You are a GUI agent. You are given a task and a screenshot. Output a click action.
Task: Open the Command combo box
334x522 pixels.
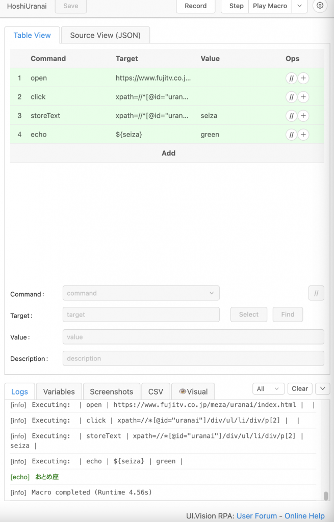[141, 293]
